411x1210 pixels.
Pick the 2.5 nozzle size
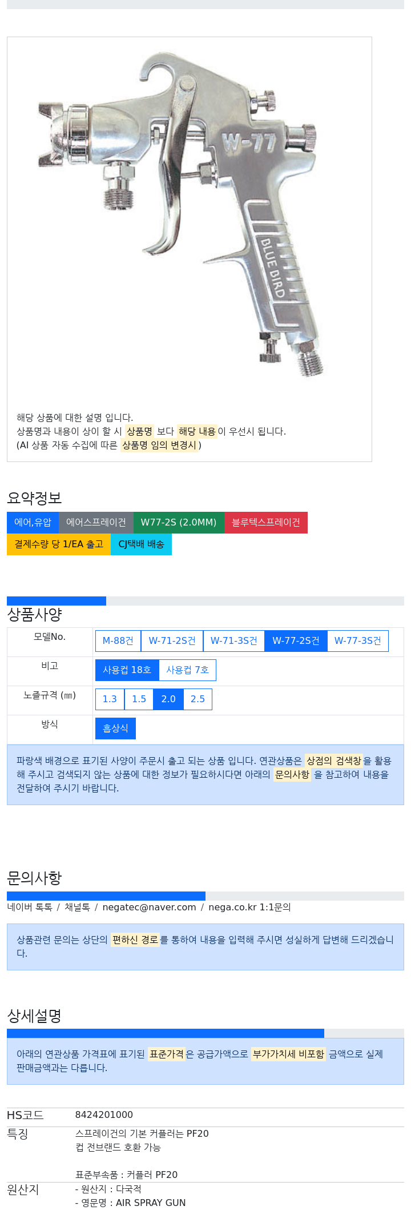[198, 699]
